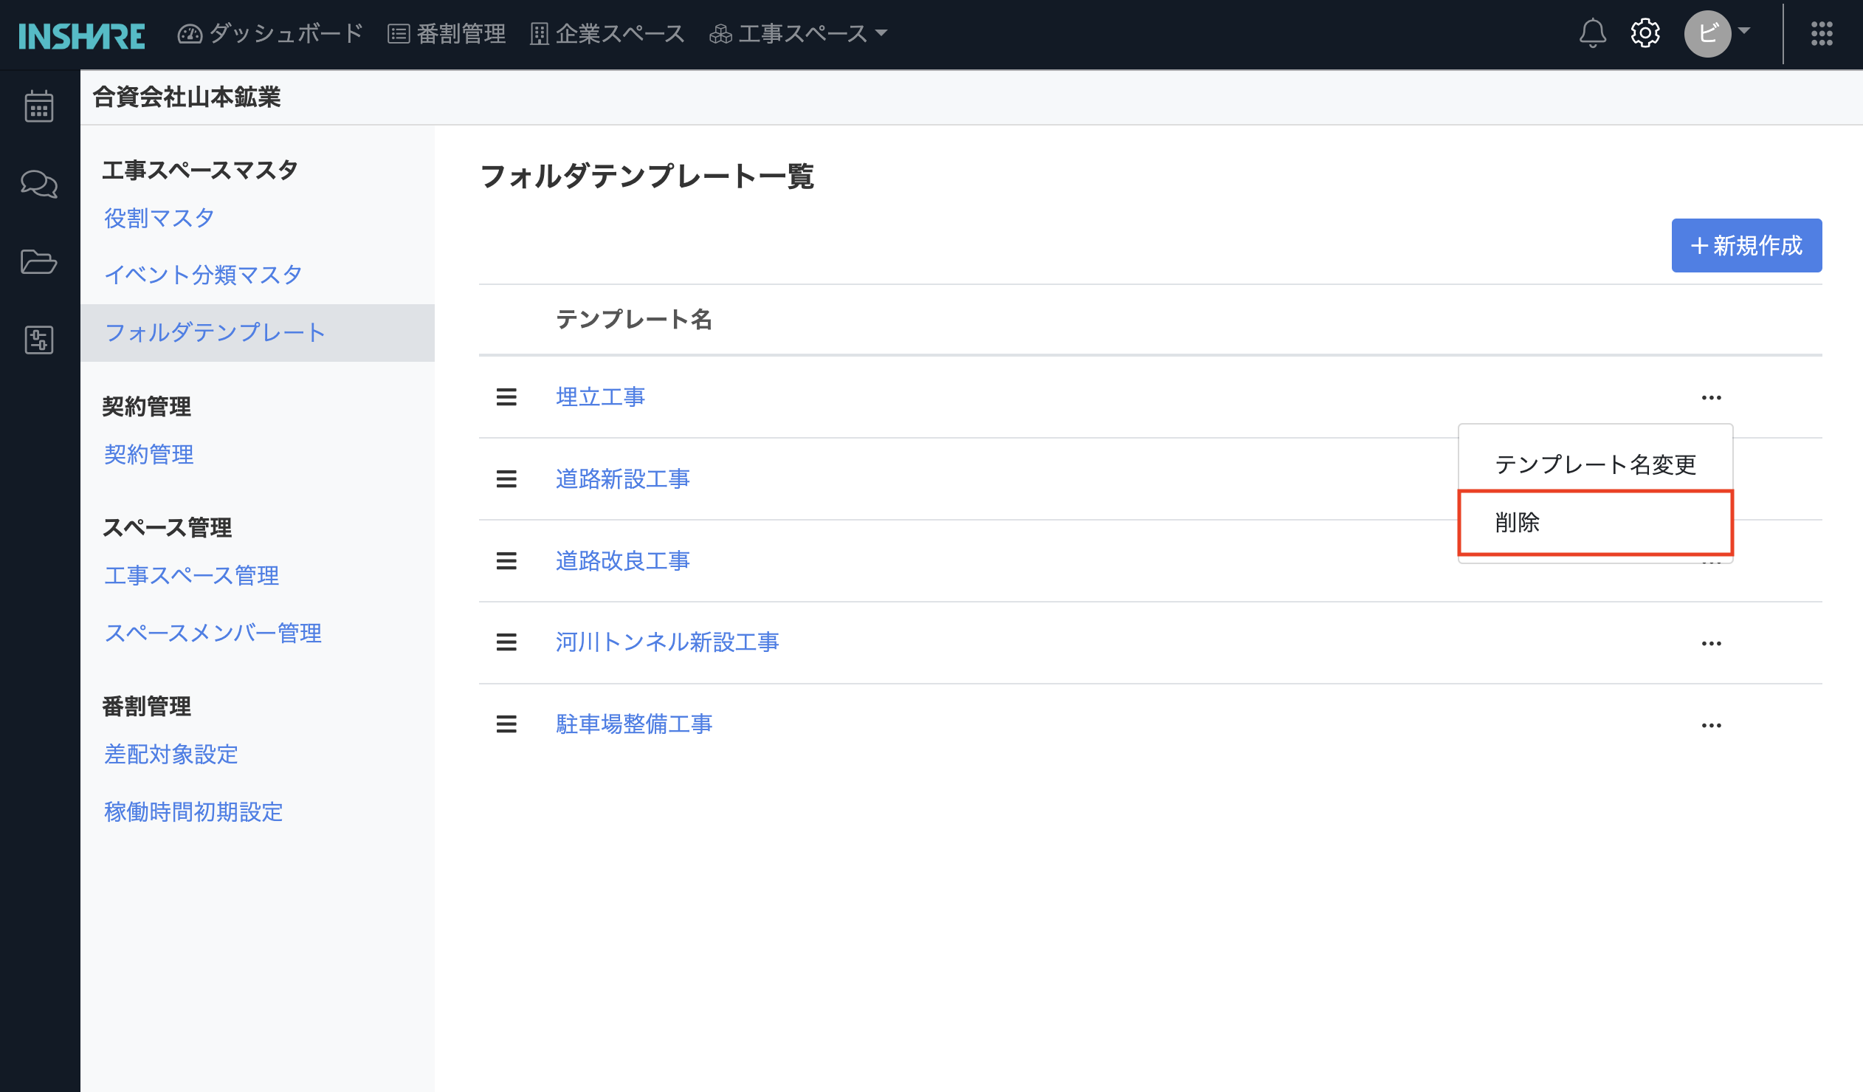Go to 企業スペース in top navigation

607,33
